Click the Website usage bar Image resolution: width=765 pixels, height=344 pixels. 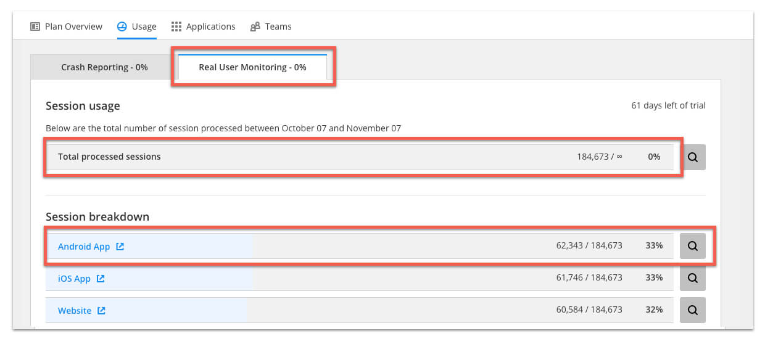(x=360, y=310)
